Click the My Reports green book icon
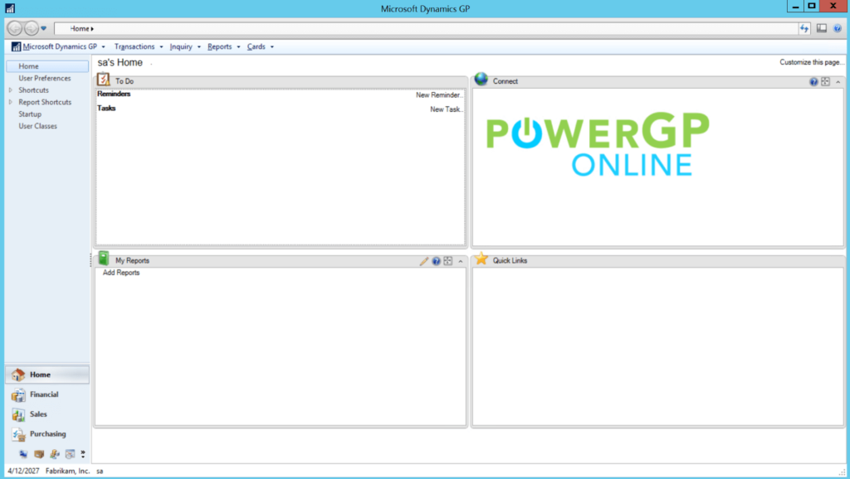This screenshot has height=479, width=850. tap(104, 259)
